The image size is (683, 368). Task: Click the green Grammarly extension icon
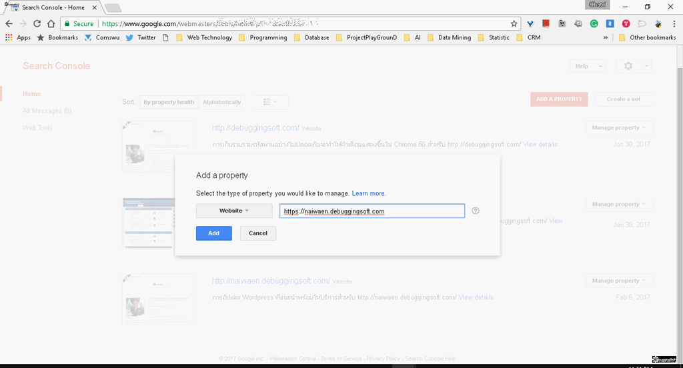pos(594,23)
